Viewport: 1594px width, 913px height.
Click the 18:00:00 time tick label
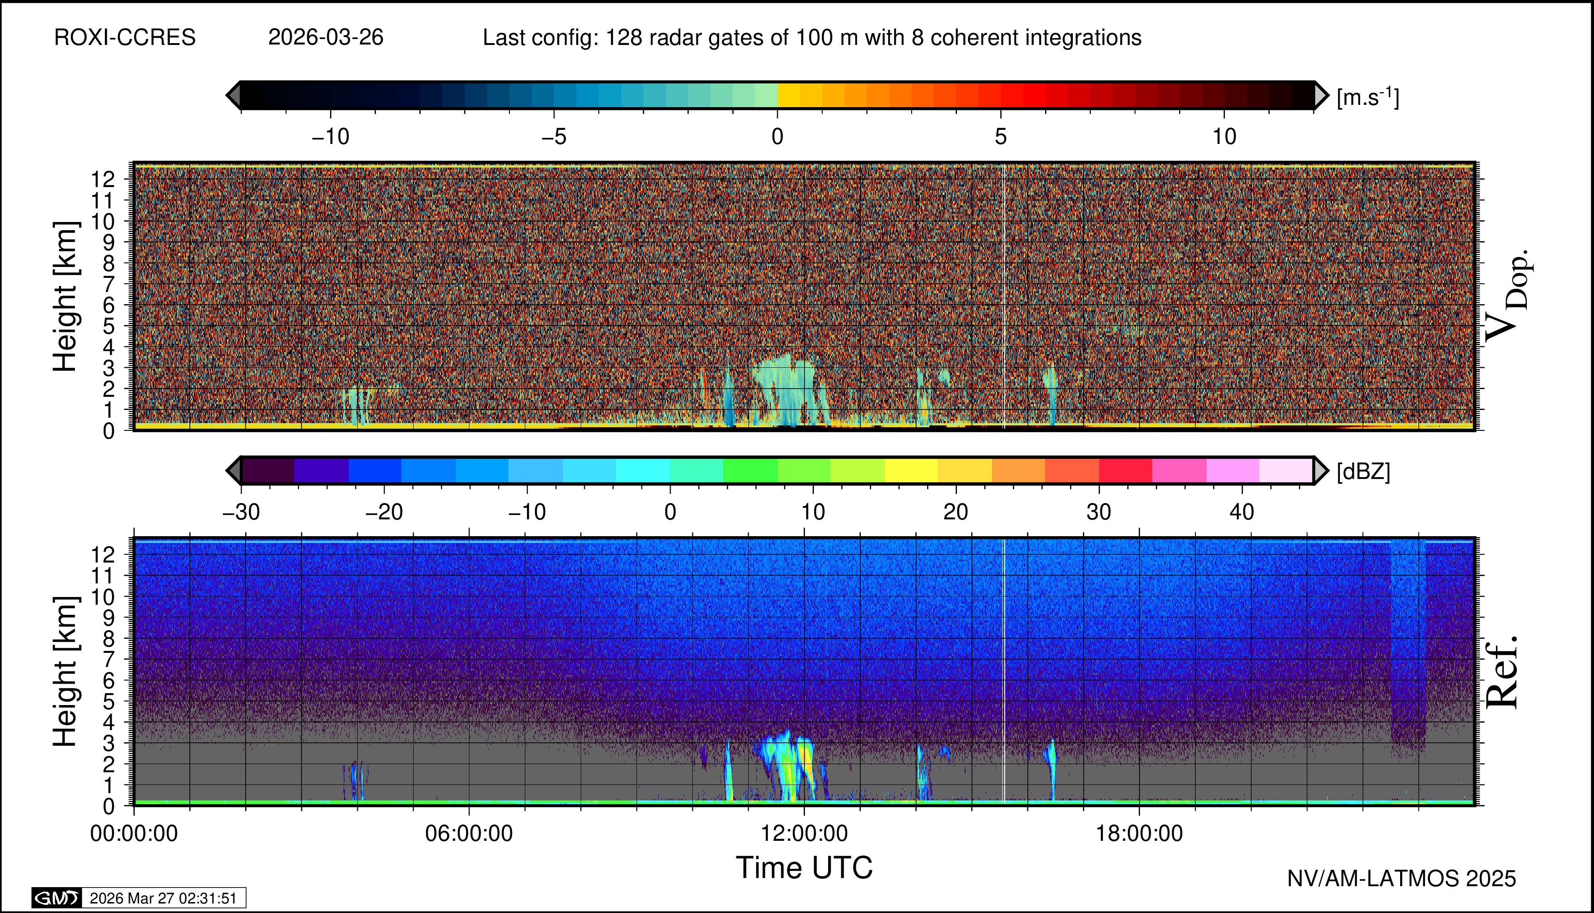coord(1139,834)
